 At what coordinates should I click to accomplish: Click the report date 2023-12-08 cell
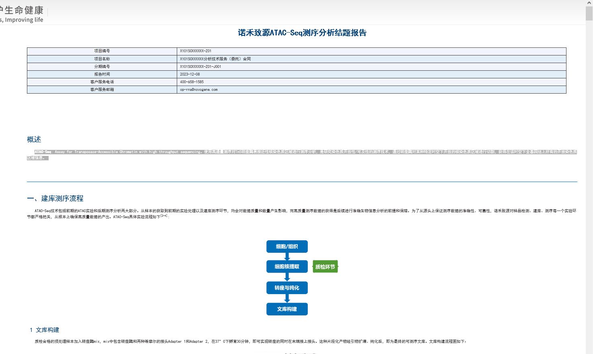(190, 74)
